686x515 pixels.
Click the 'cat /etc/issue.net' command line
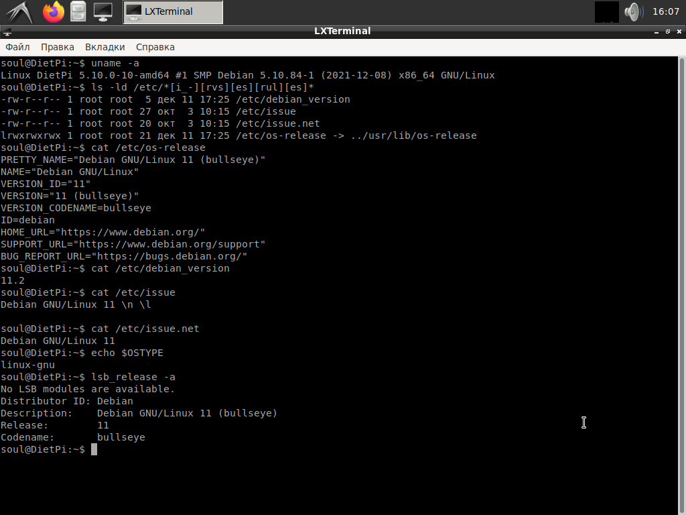coord(100,329)
